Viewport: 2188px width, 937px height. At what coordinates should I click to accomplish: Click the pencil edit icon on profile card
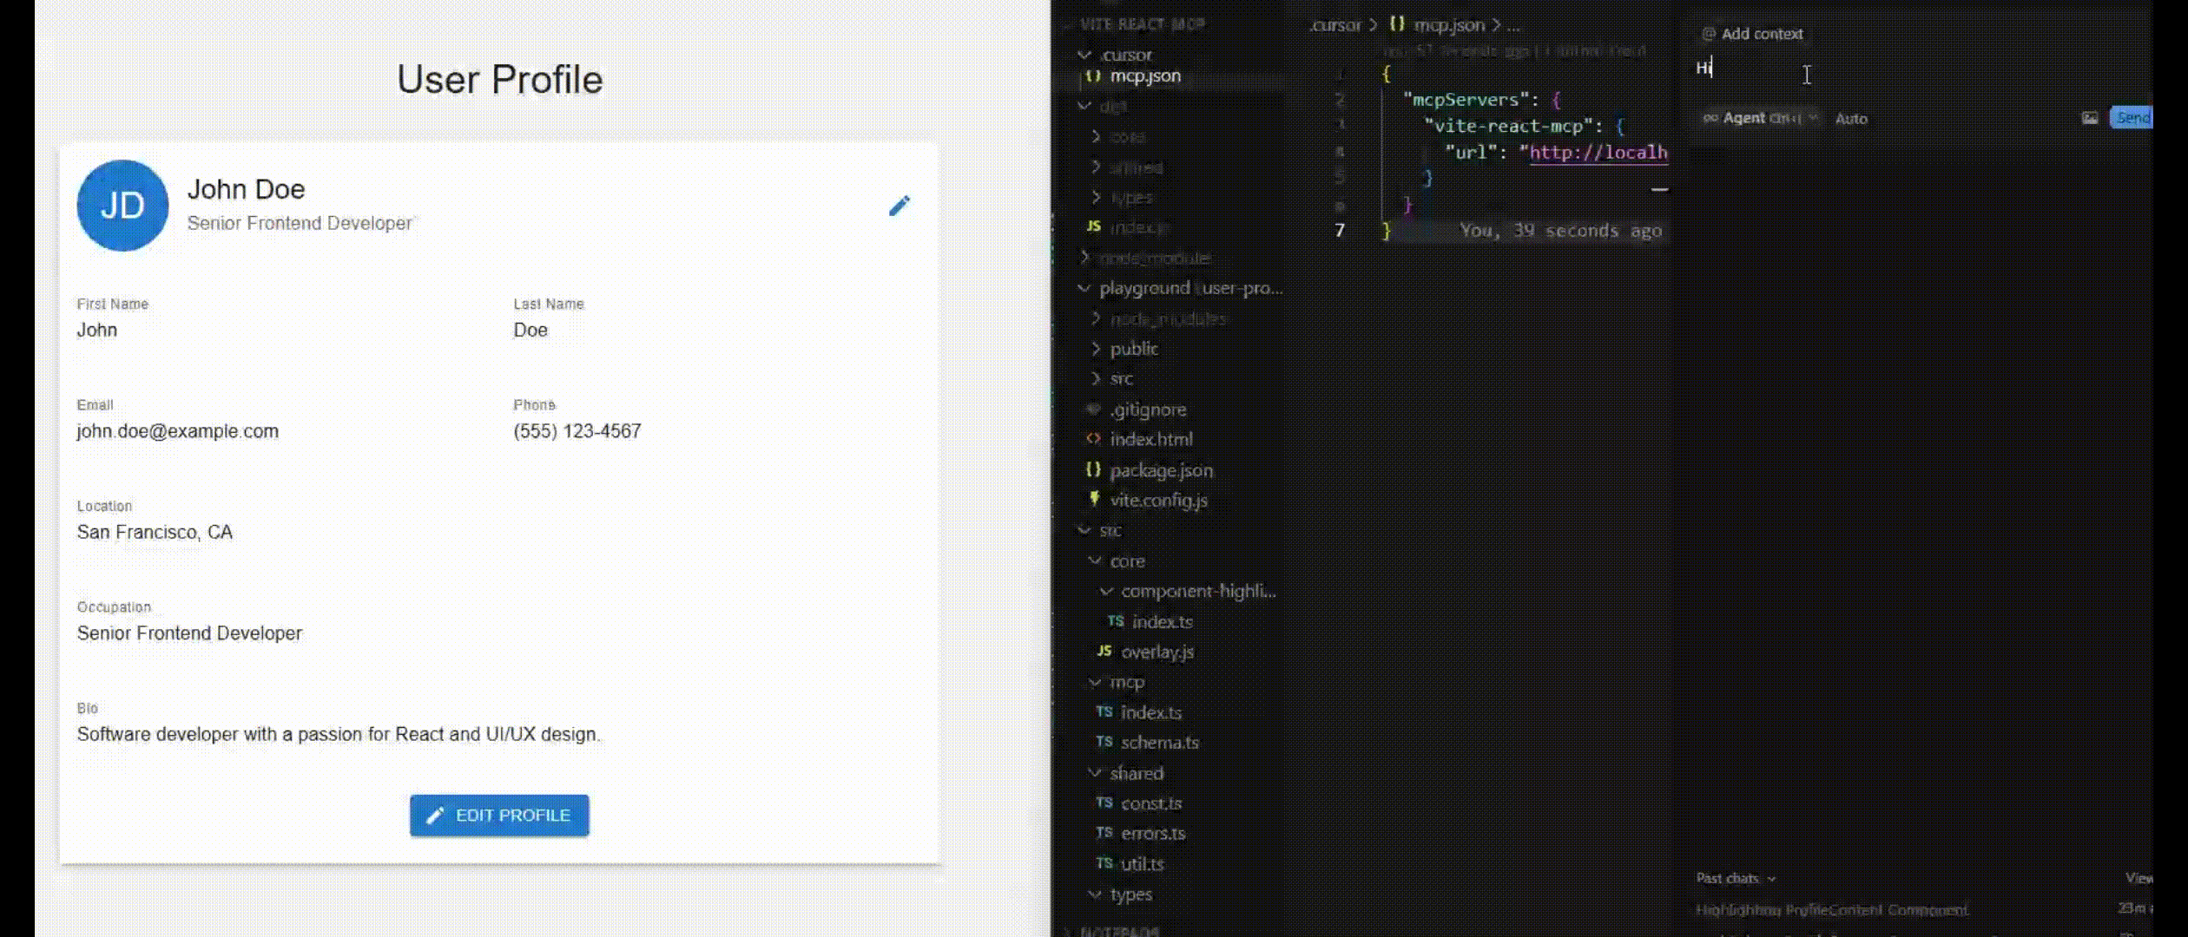899,206
